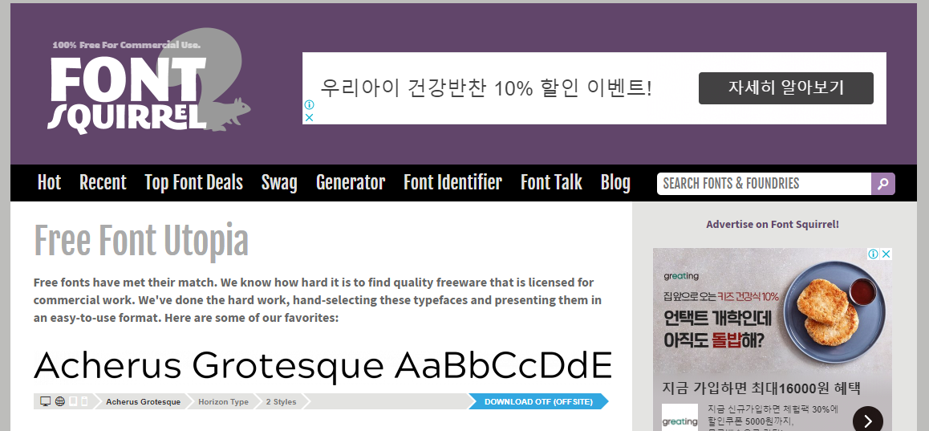Download Acherus Grotesque OTF offsite

[538, 401]
